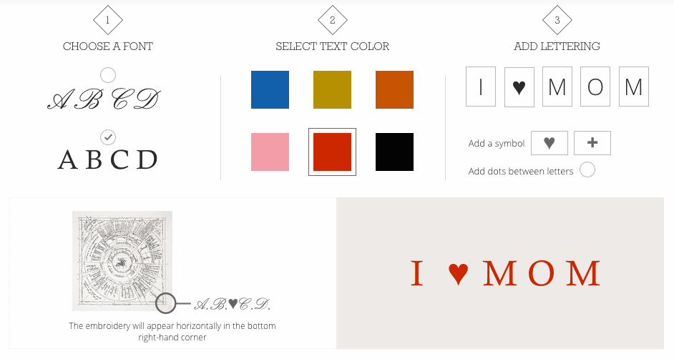Pick the gold text color
674x359 pixels.
332,90
